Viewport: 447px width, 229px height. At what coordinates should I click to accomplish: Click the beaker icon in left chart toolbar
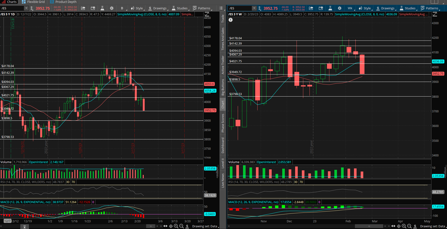point(102,8)
